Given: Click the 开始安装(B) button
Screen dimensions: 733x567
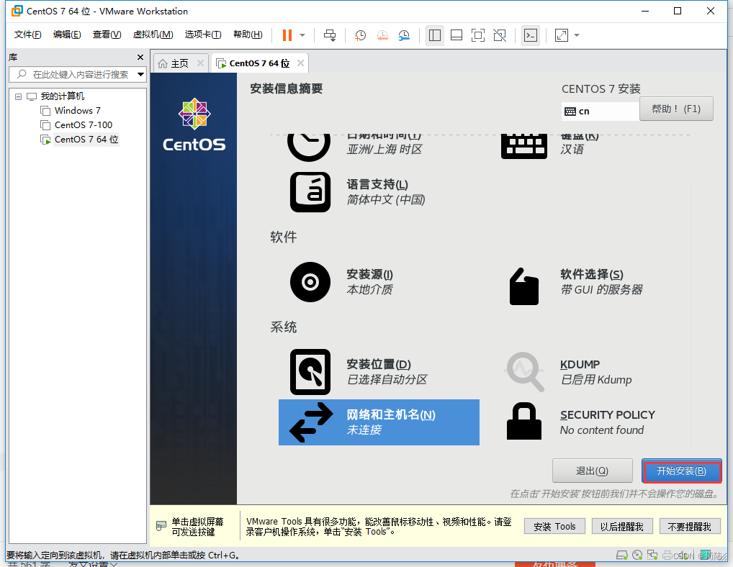Looking at the screenshot, I should [682, 471].
